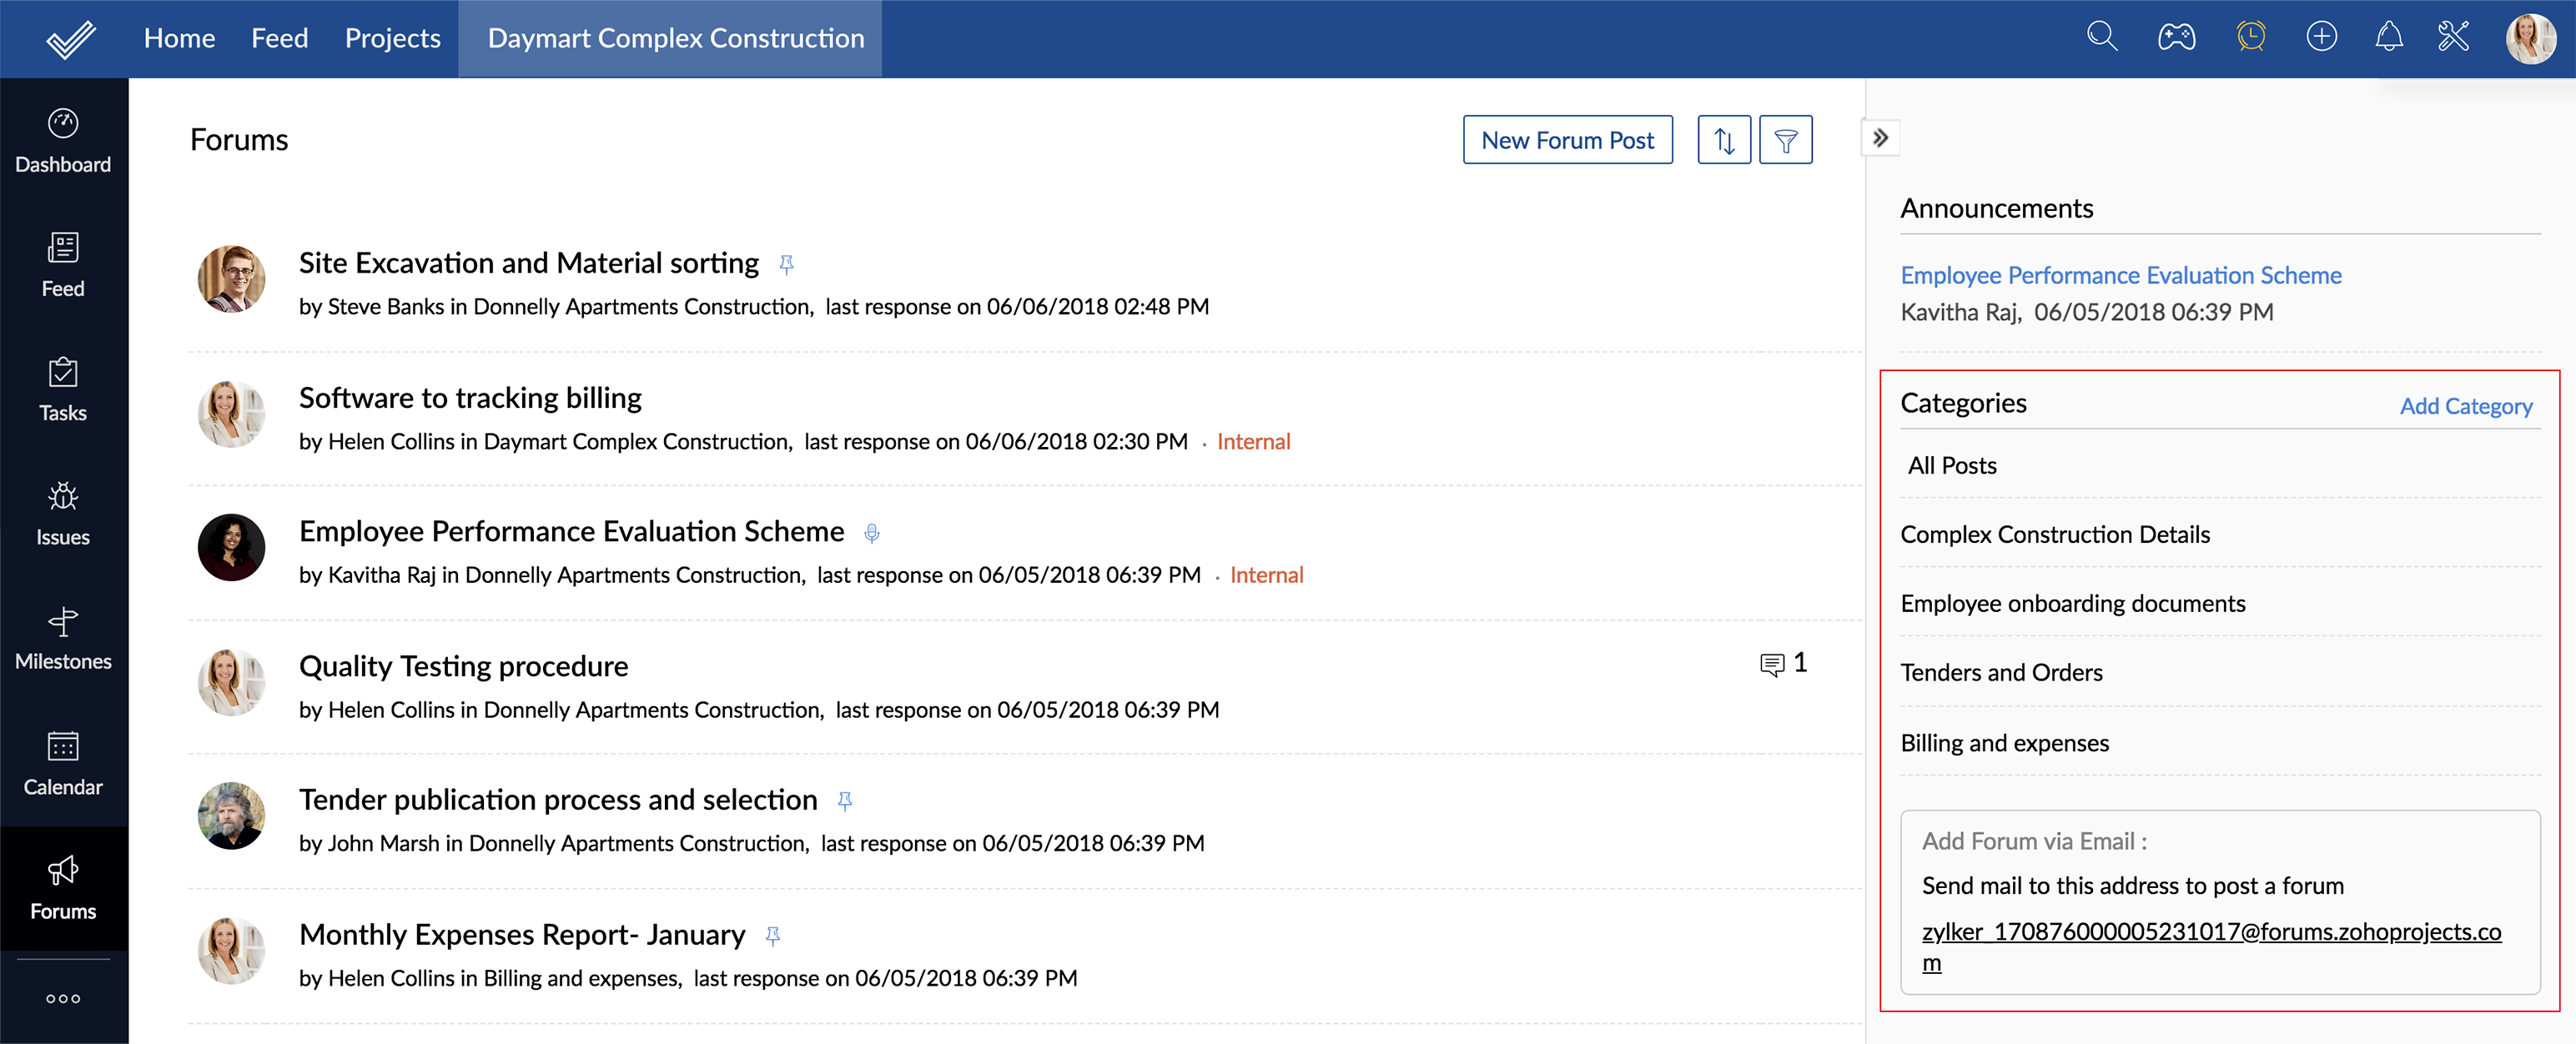Open the filter funnel dropdown
The width and height of the screenshot is (2576, 1044).
pyautogui.click(x=1785, y=140)
